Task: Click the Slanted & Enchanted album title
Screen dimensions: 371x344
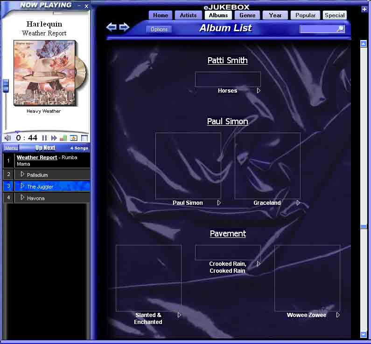Action: click(148, 318)
